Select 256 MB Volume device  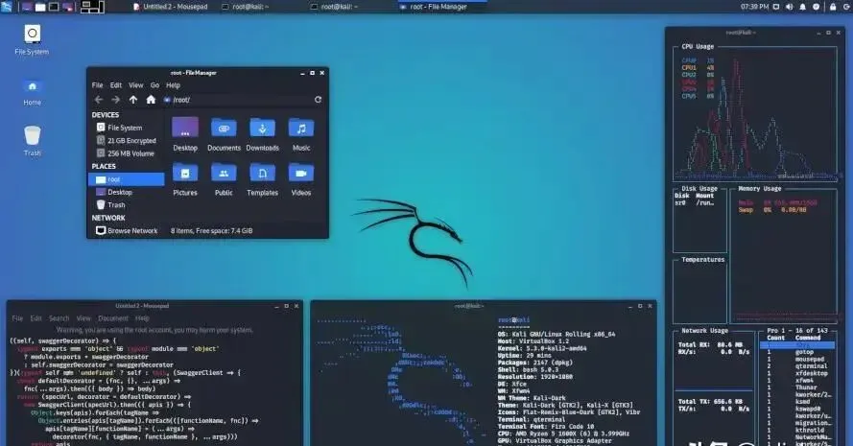click(x=125, y=153)
